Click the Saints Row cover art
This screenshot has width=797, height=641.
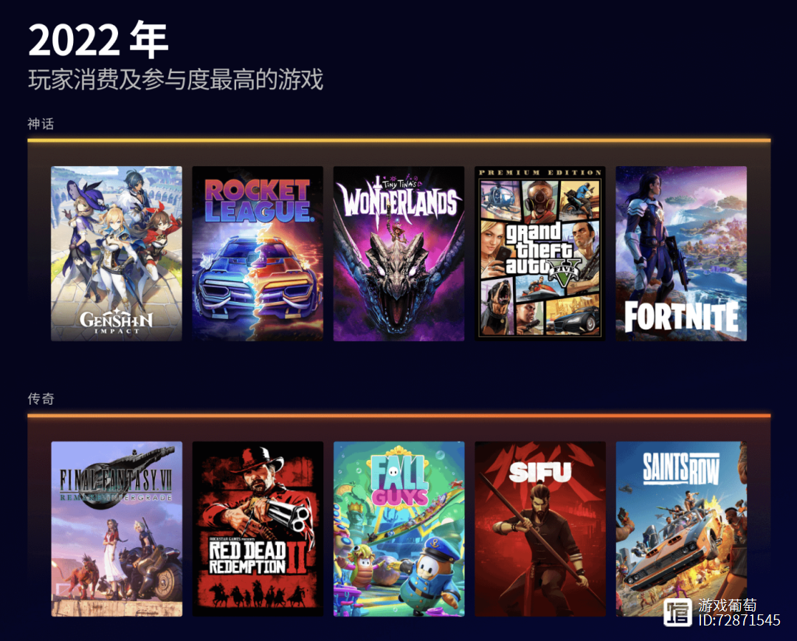click(682, 529)
